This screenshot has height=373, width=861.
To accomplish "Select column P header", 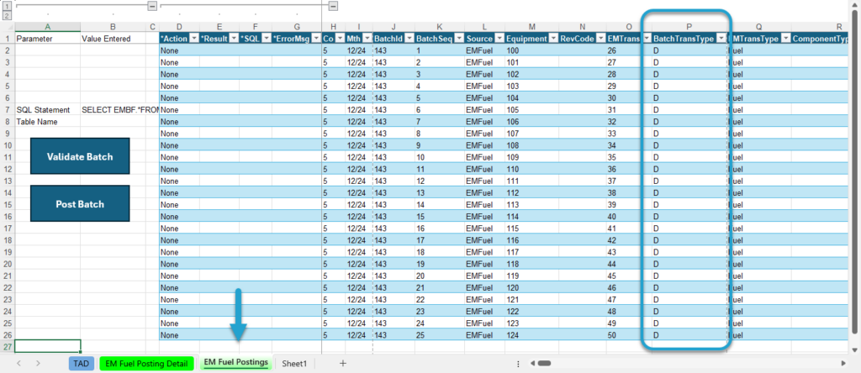I will point(689,26).
